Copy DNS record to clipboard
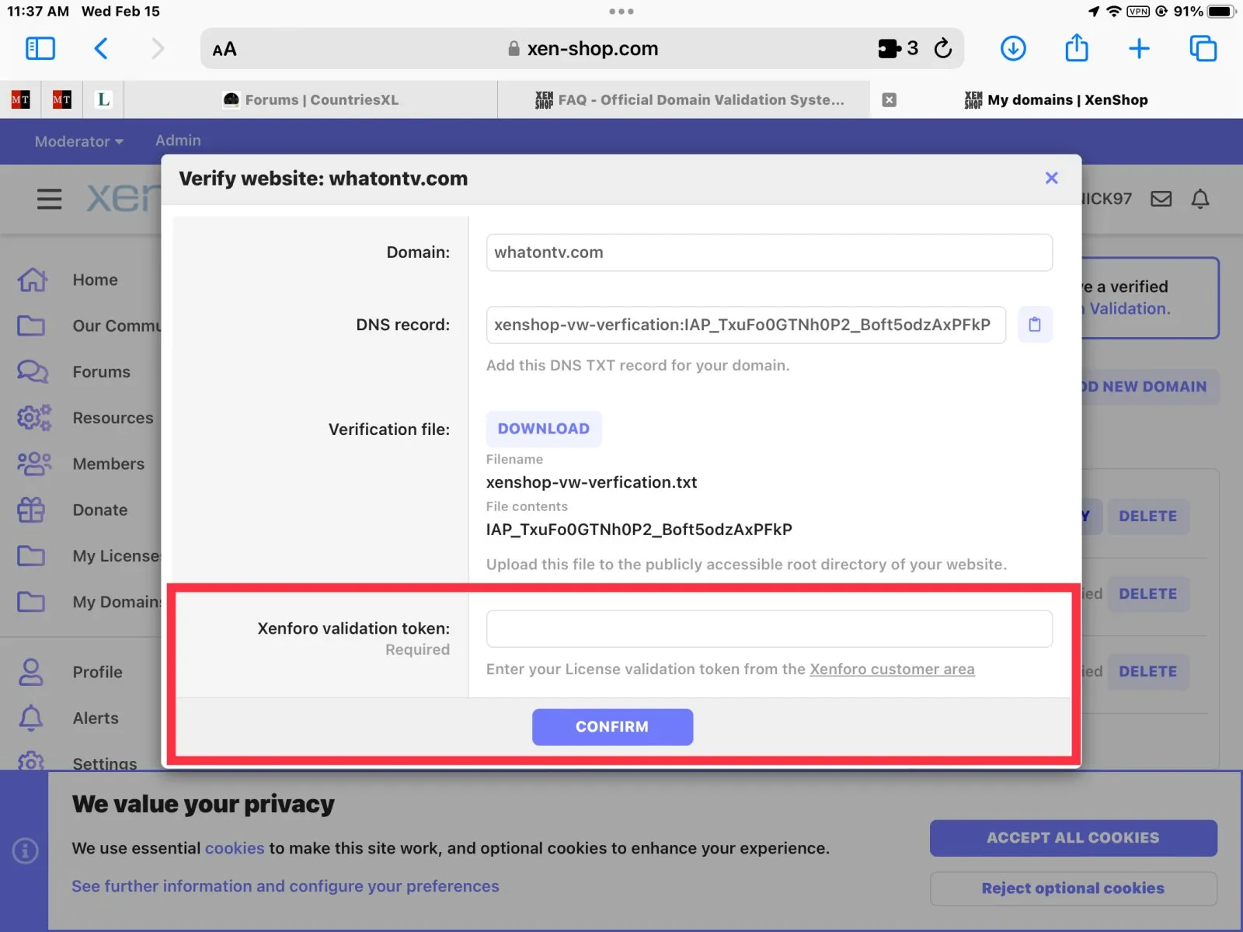Screen dimensions: 1243x932 point(1035,325)
